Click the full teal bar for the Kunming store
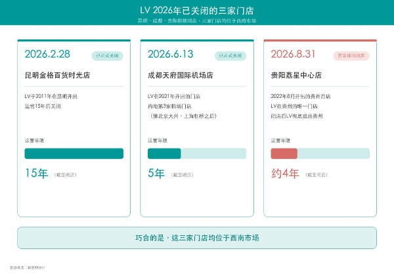394x276 pixels. 74,154
